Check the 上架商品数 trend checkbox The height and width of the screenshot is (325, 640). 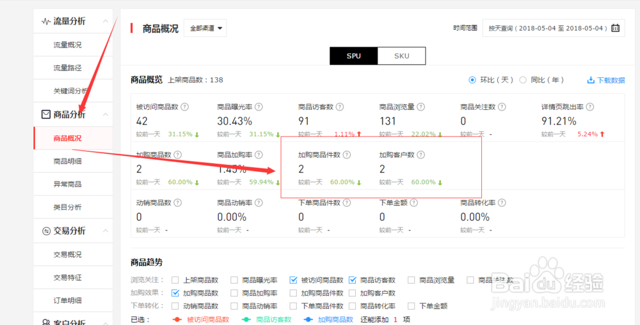coord(175,280)
